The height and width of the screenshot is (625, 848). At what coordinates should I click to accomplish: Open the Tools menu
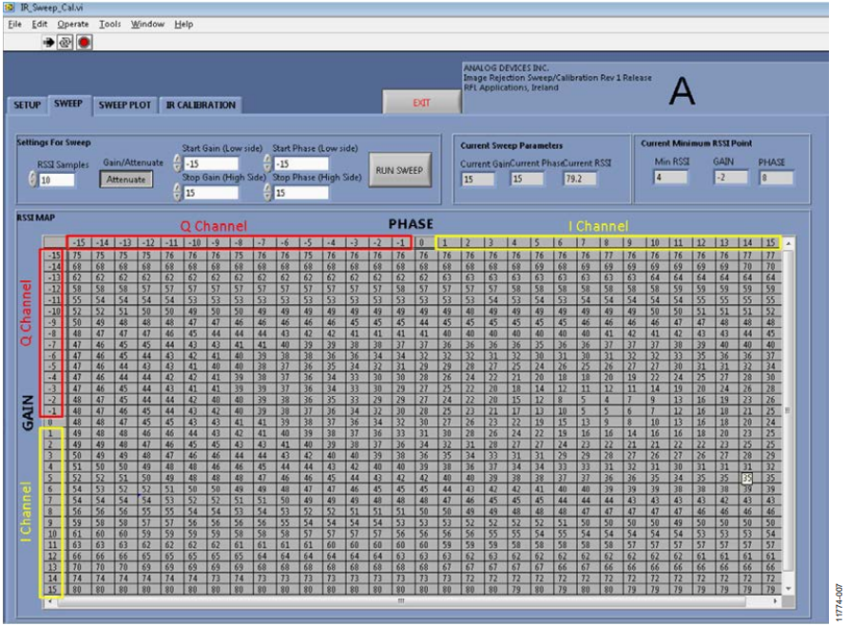coord(110,24)
